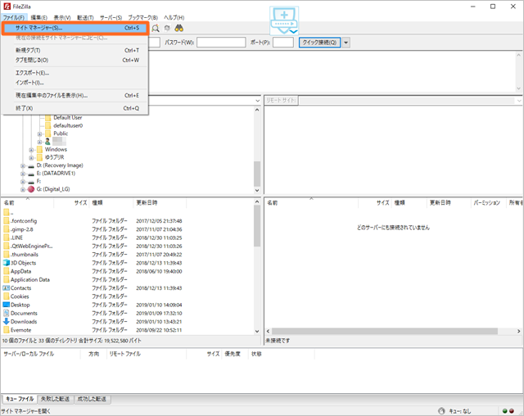Sort local files by 更新日時 column header
524x416 pixels.
coord(147,201)
